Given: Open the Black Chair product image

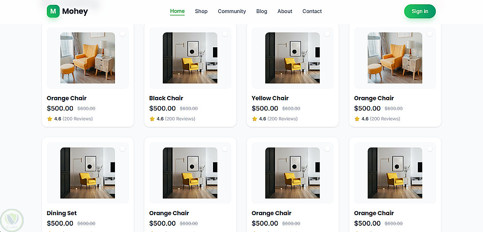Looking at the screenshot, I should (190, 58).
